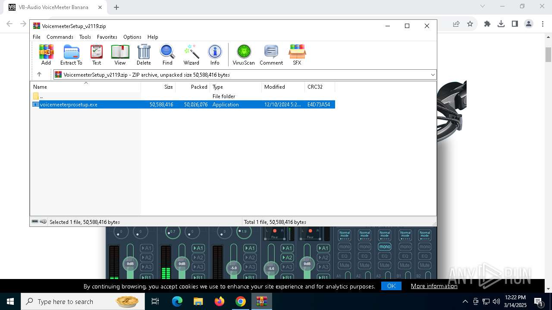The image size is (552, 310).
Task: Open the notification center icon
Action: (538, 301)
